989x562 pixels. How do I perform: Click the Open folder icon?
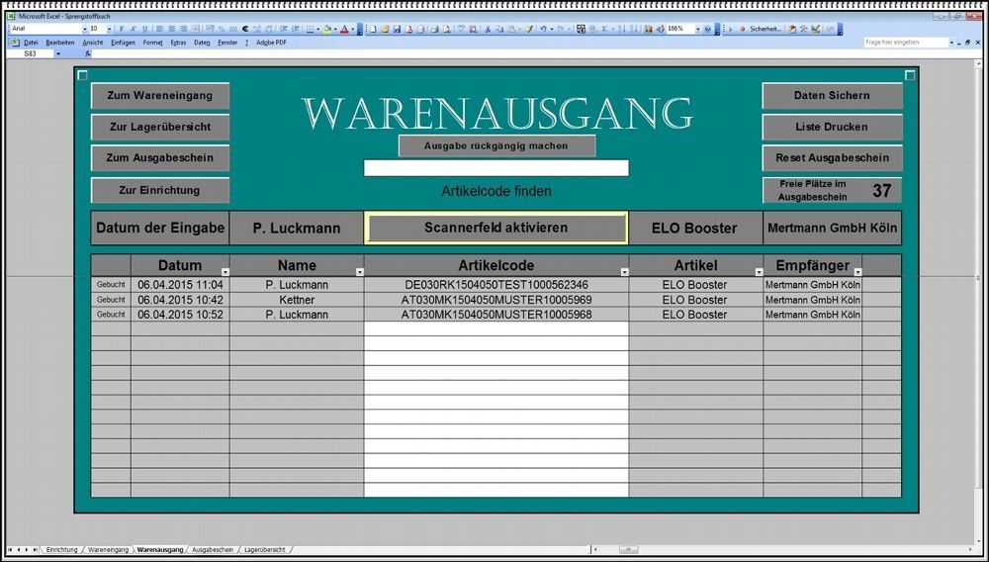click(385, 30)
